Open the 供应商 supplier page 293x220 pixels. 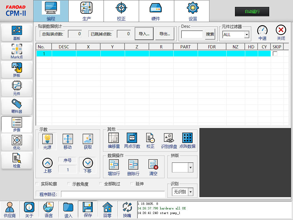(10, 209)
